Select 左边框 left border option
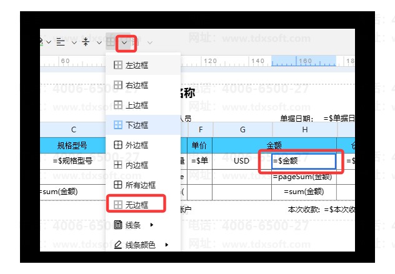This screenshot has width=395, height=274. 136,65
